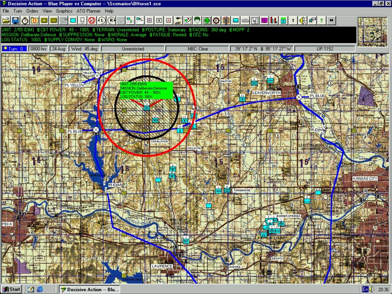The height and width of the screenshot is (294, 392).
Task: Open the ATO Planner menu
Action: pyautogui.click(x=89, y=11)
